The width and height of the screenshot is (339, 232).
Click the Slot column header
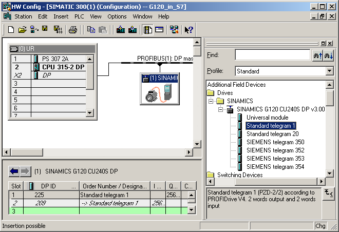pos(16,186)
